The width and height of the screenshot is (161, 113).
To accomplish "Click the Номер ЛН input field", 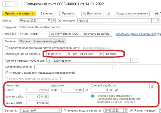I will [33, 34].
